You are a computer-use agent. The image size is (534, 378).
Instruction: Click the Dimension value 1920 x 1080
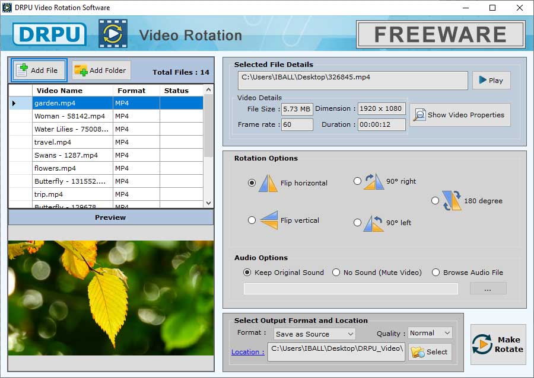[382, 109]
